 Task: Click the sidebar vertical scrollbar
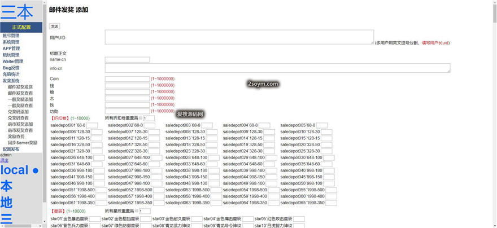[45, 113]
